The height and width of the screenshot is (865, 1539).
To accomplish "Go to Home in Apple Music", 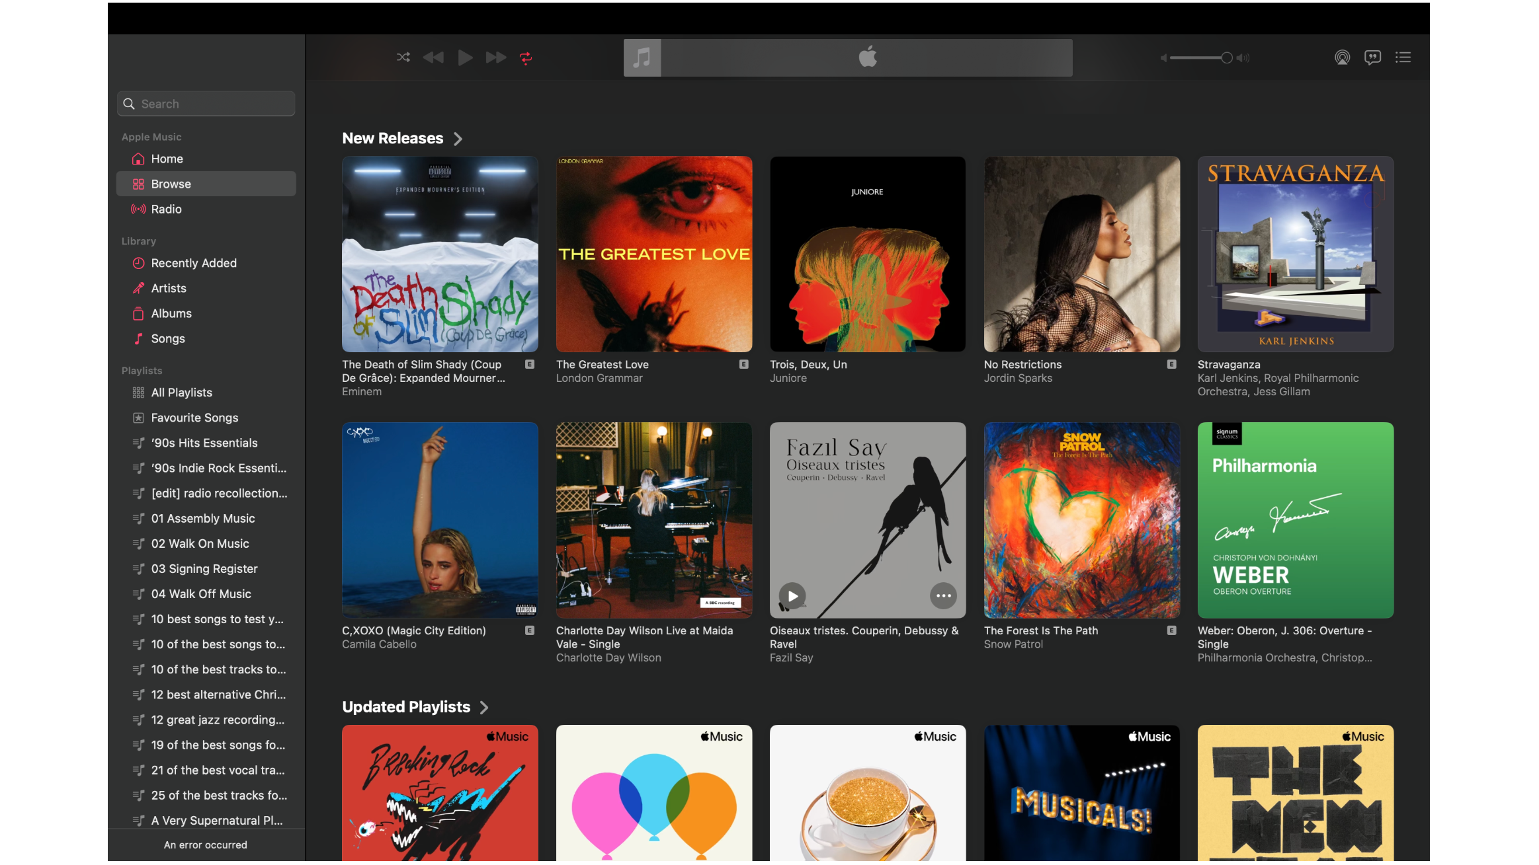I will coord(167,159).
